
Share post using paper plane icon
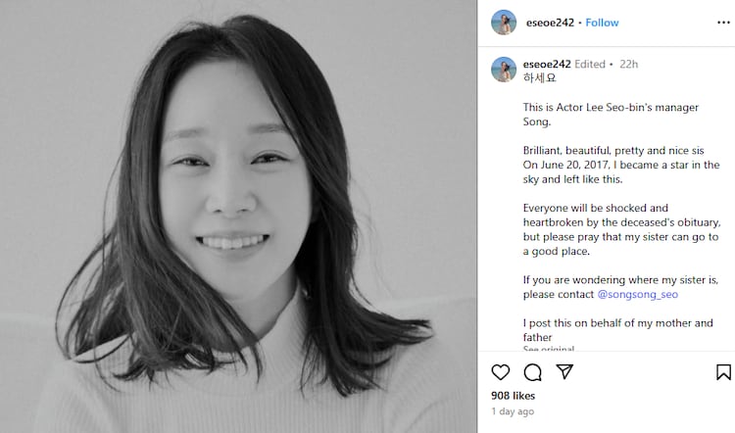click(x=564, y=371)
